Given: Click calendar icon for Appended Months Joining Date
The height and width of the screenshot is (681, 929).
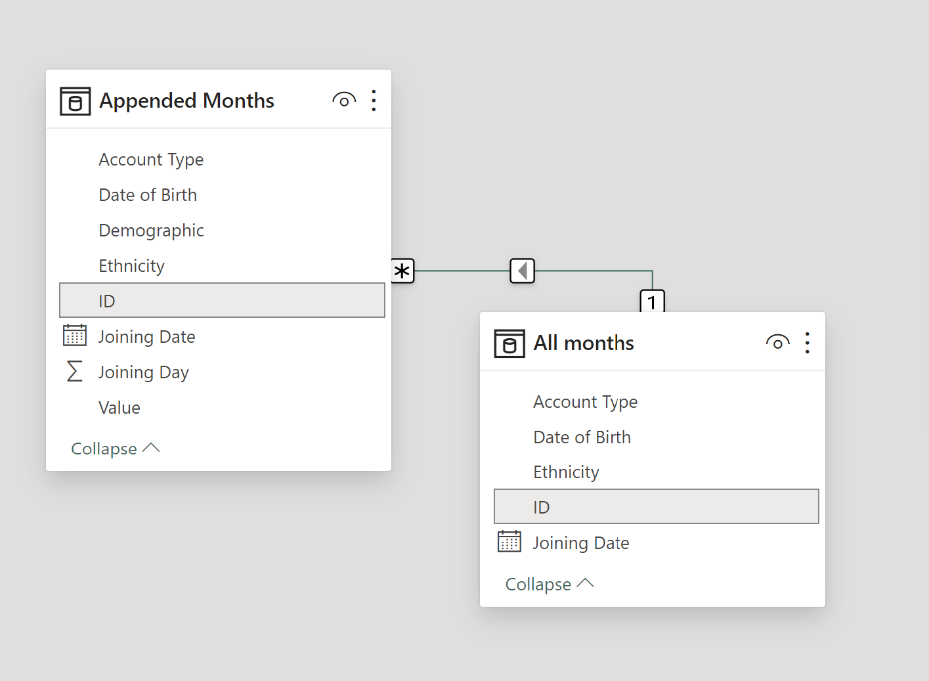Looking at the screenshot, I should click(75, 336).
